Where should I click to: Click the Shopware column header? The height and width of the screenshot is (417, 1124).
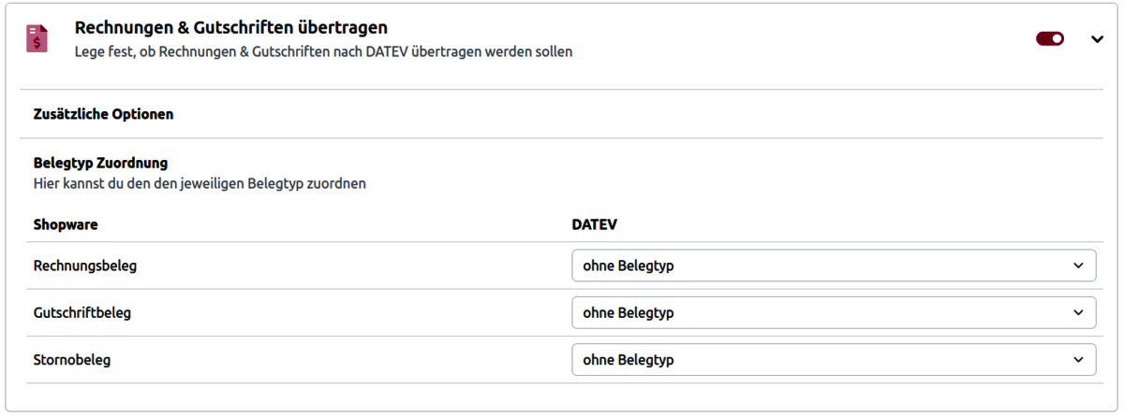tap(66, 224)
